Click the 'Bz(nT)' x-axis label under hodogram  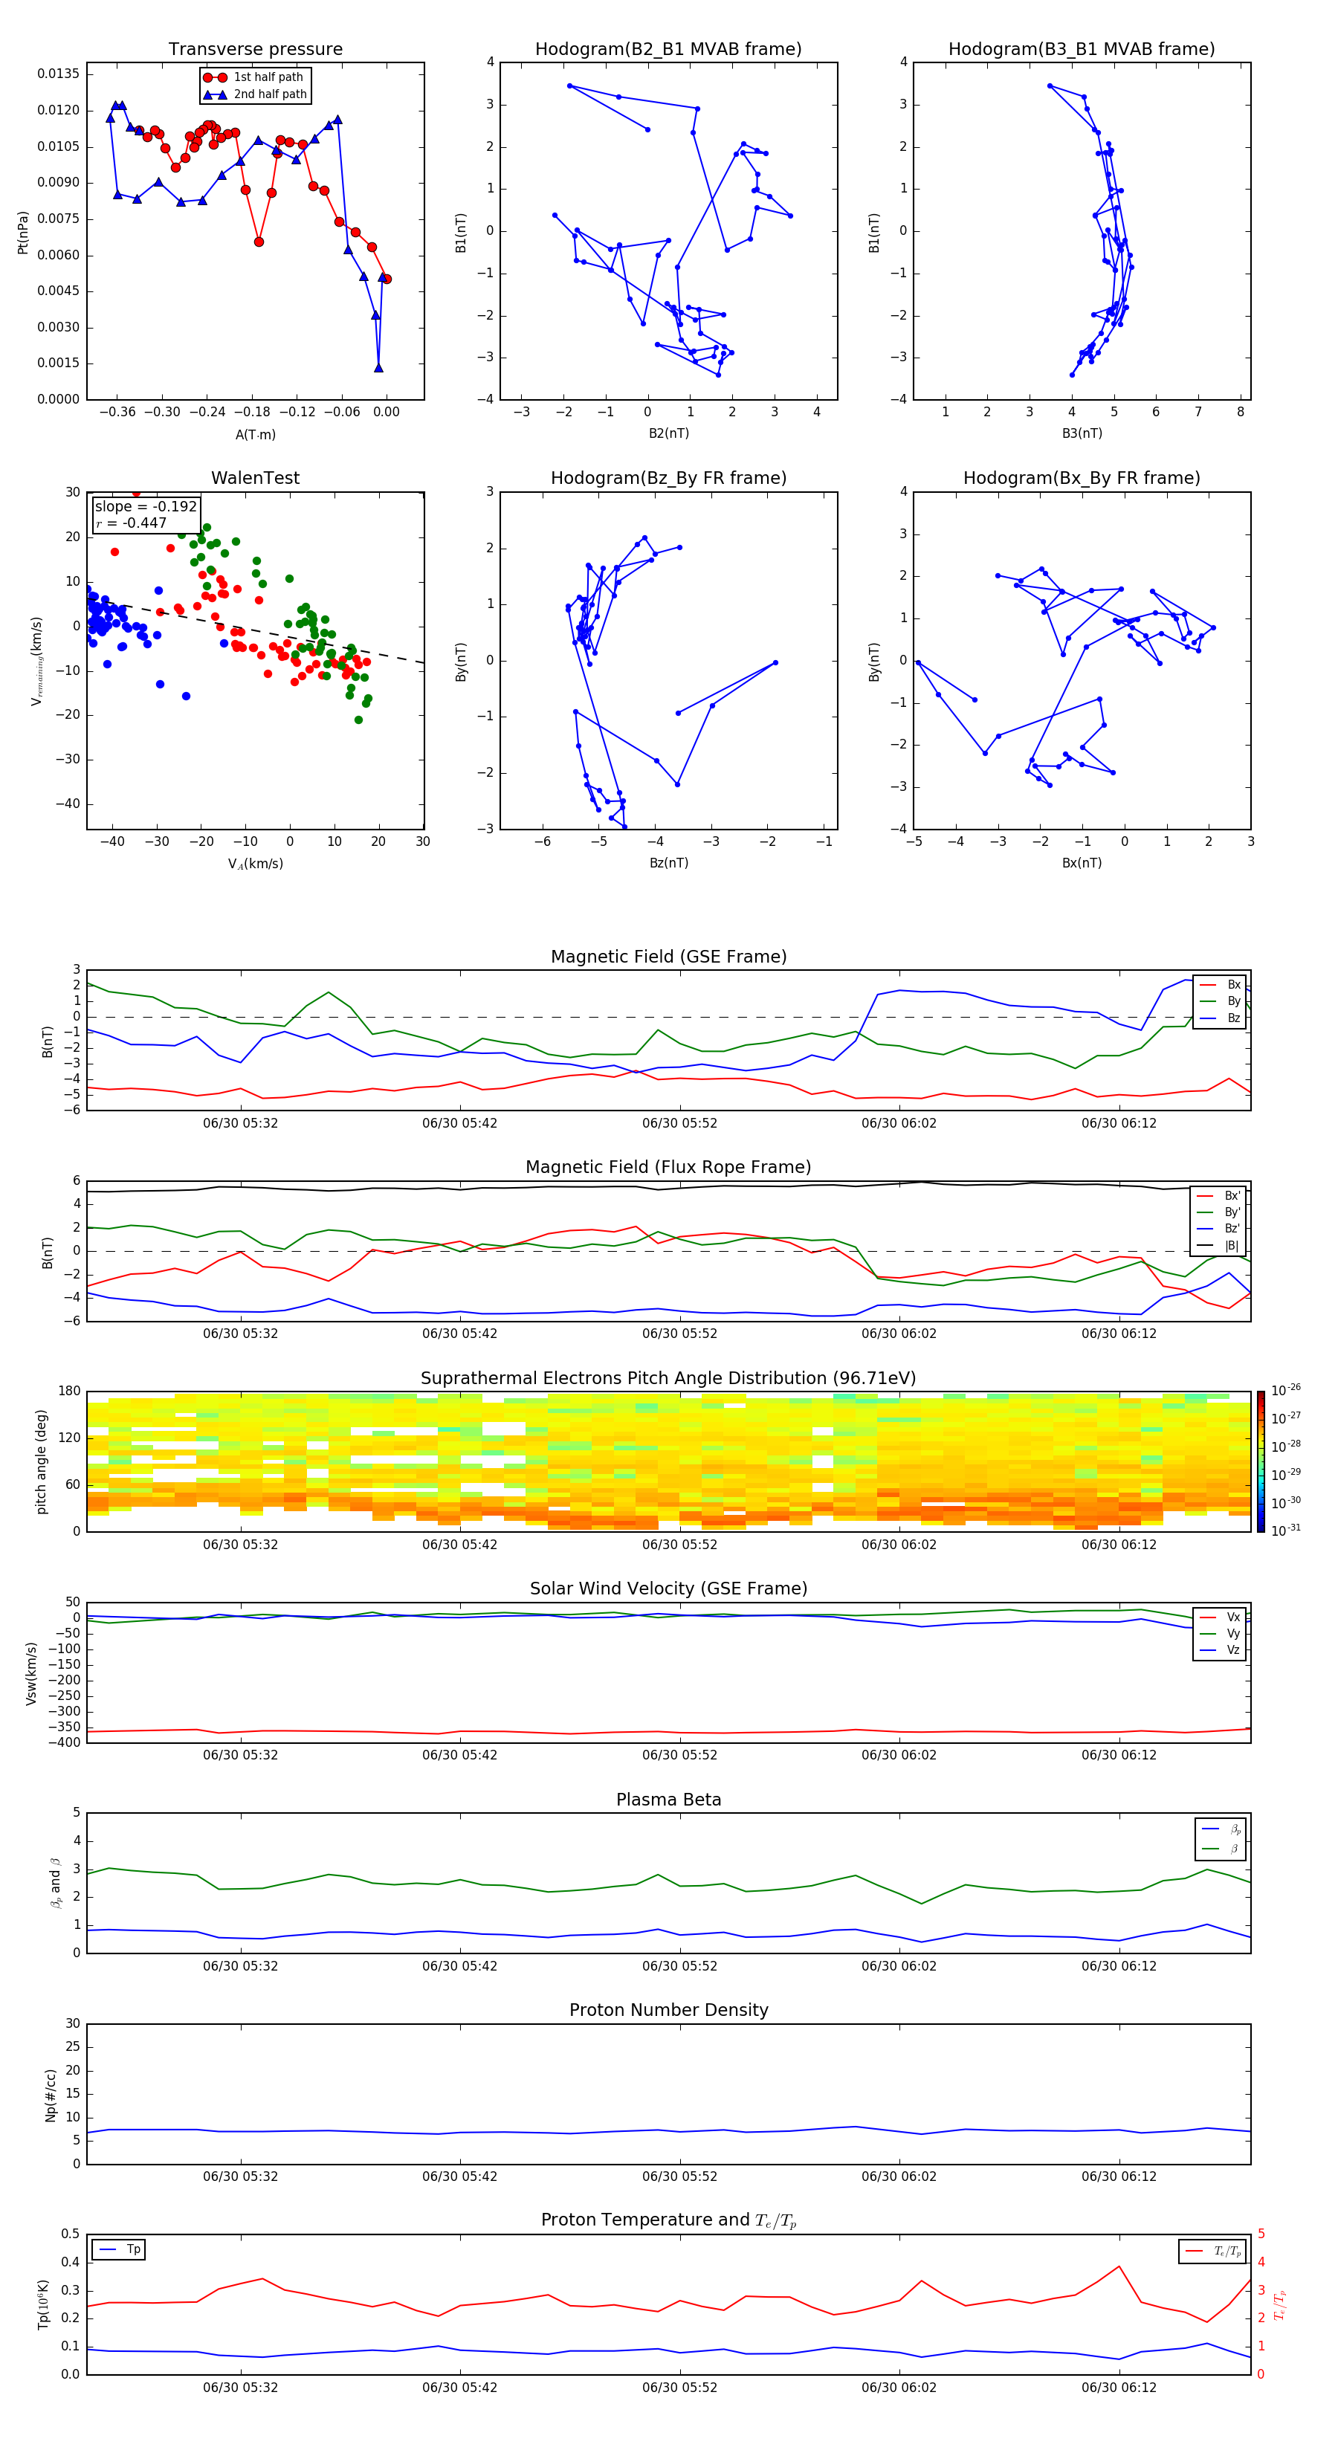[x=668, y=863]
